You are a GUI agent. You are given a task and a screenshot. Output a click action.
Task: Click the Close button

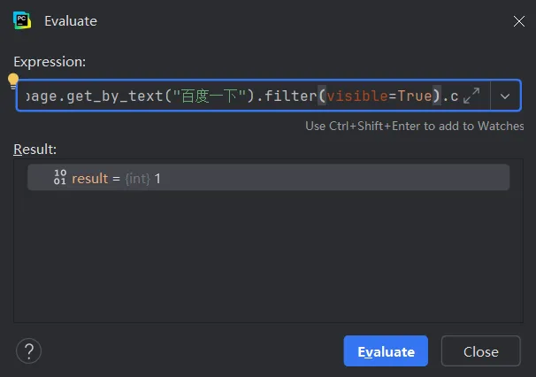click(480, 351)
